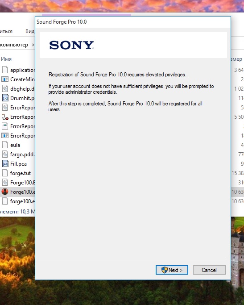Select Forge100 app icon with red microphone in Explorer
This screenshot has width=244, height=305.
[5, 192]
